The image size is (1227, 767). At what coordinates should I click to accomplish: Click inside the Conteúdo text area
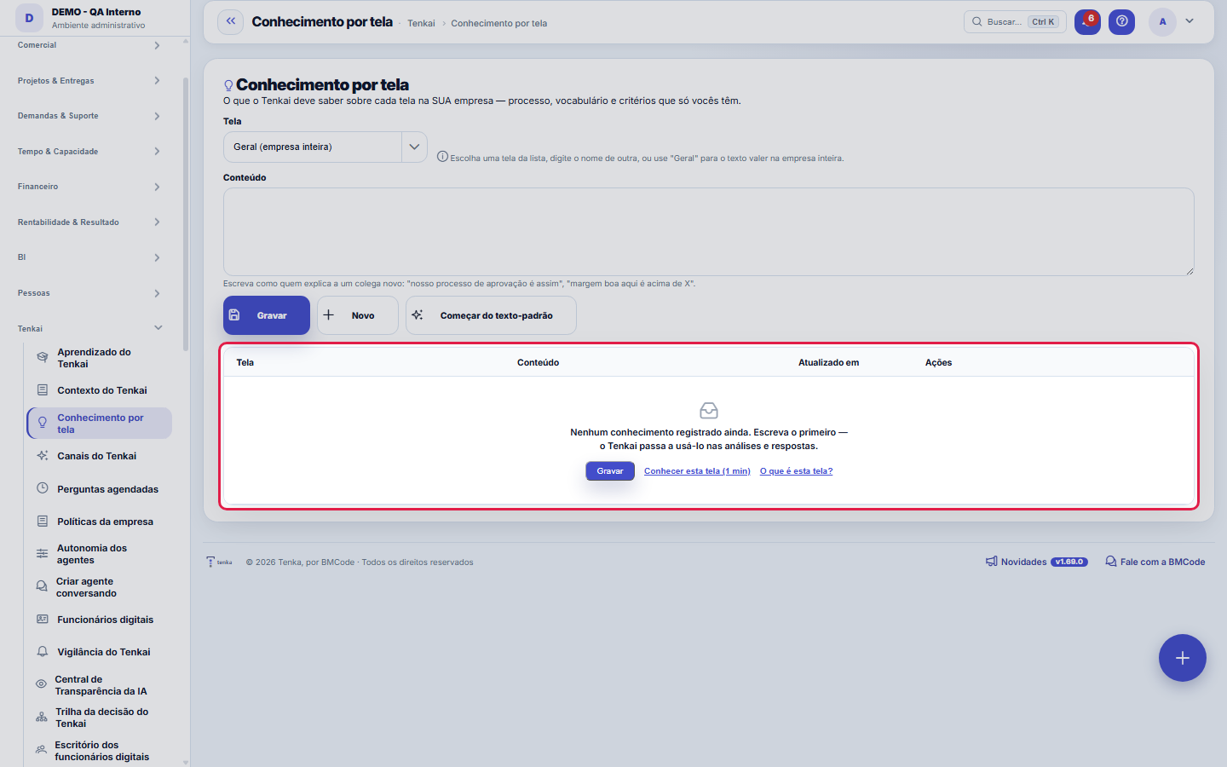708,232
